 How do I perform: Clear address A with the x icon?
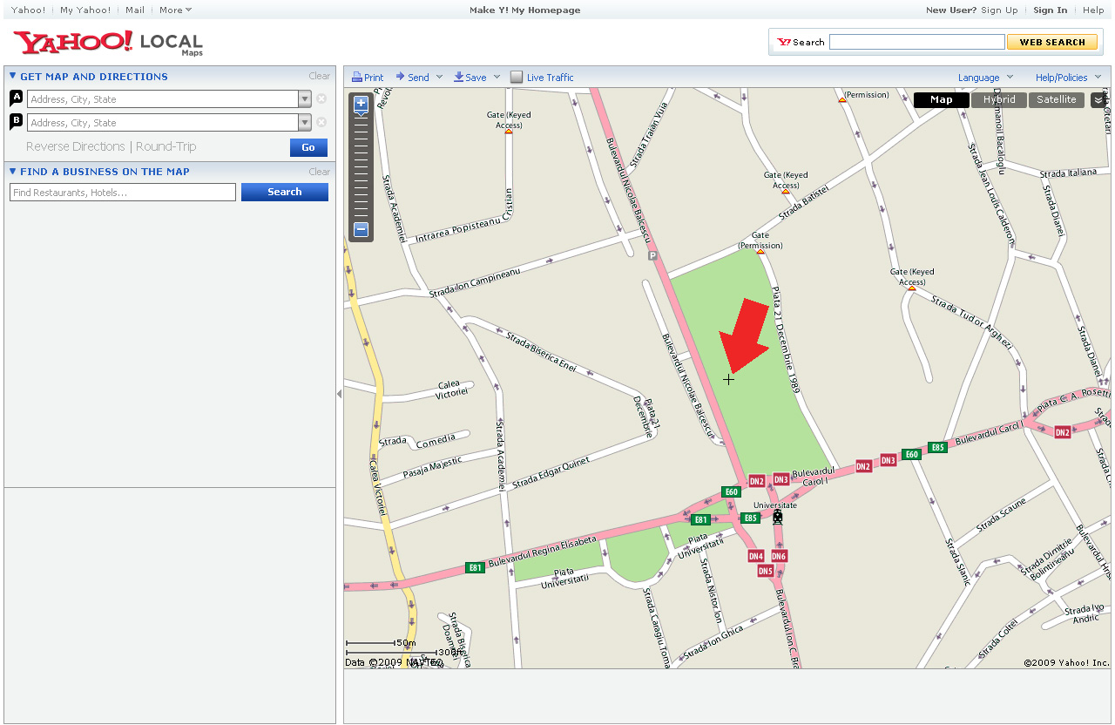point(321,98)
